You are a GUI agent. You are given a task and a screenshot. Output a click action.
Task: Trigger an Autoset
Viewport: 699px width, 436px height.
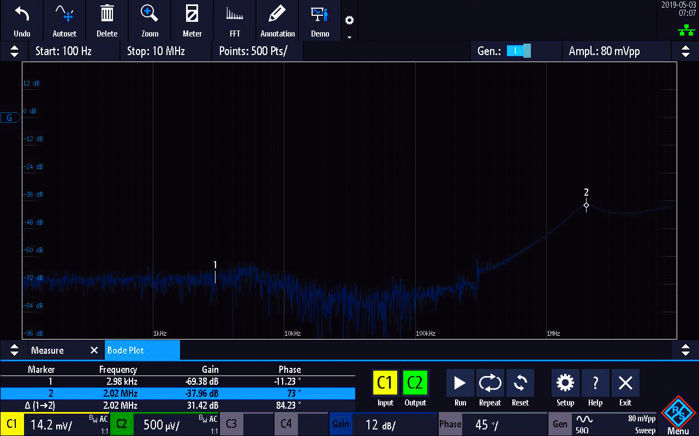64,20
